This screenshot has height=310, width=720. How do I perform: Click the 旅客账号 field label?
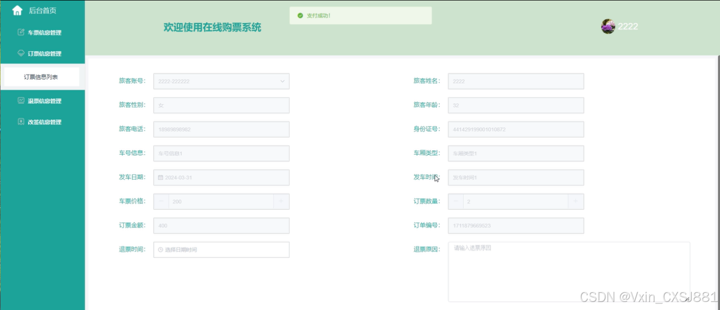click(132, 81)
